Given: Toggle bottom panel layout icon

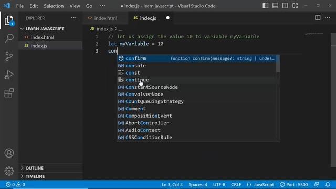Looking at the screenshot, I should [275, 6].
